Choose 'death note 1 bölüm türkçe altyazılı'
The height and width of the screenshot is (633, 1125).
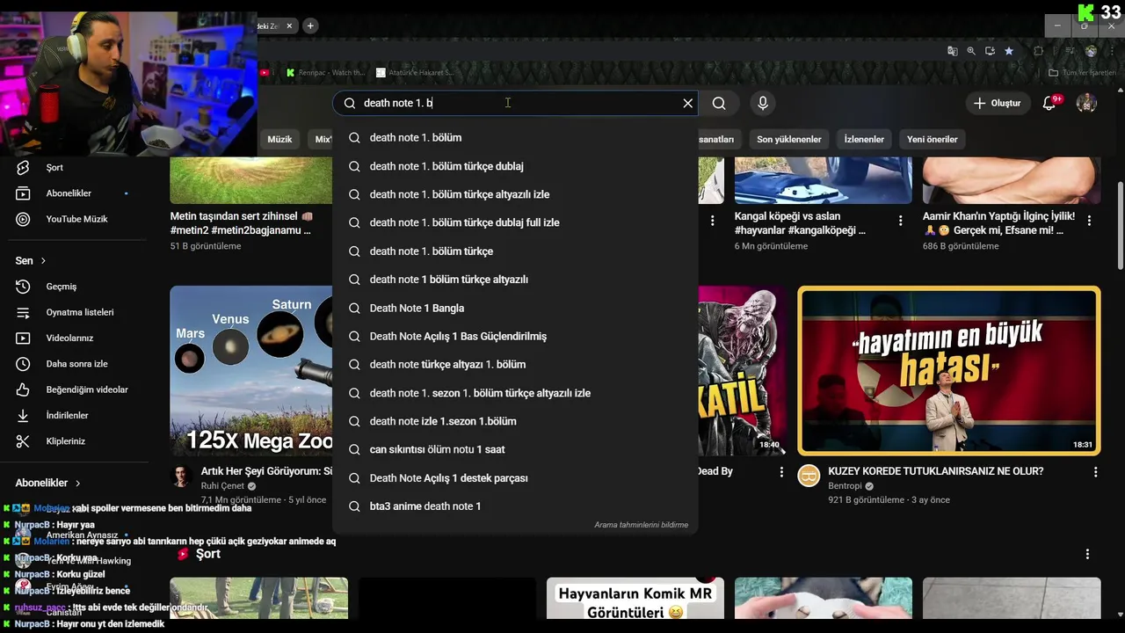click(515, 280)
